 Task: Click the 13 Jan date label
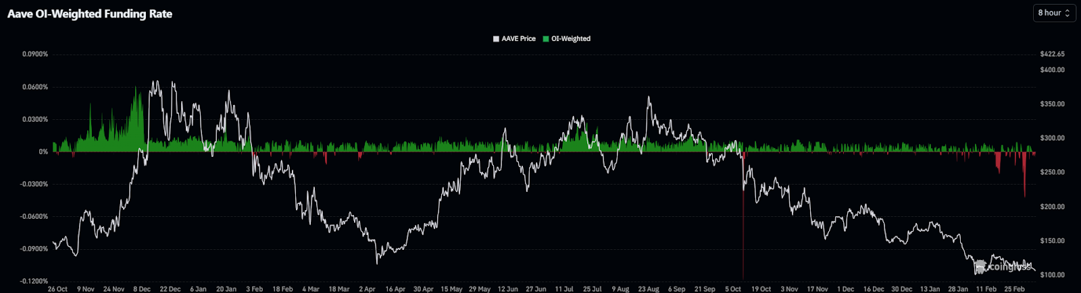(x=930, y=289)
